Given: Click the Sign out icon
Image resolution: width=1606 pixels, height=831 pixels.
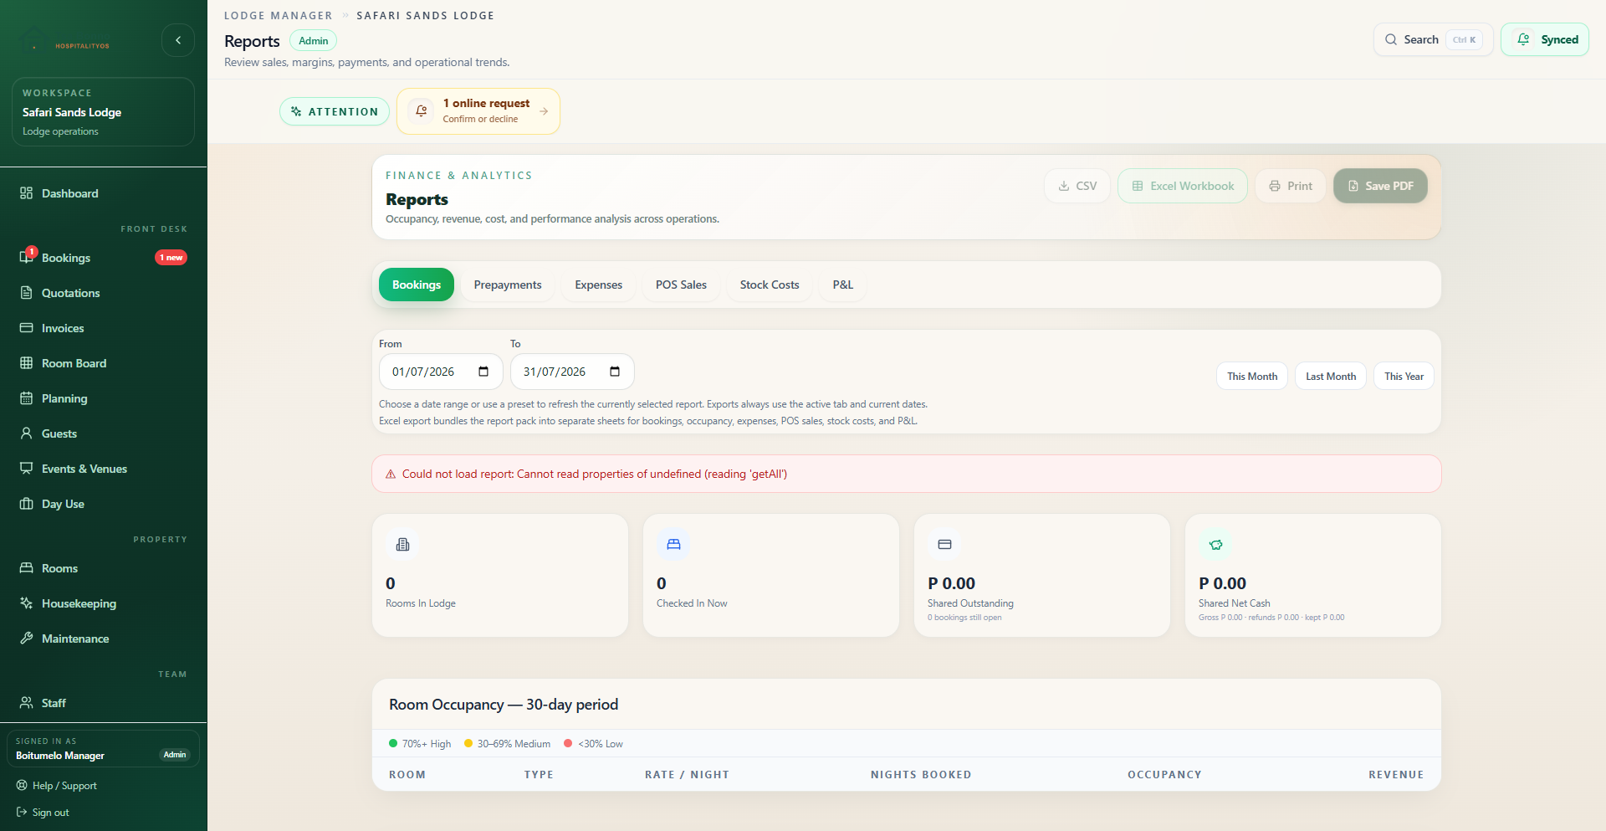Looking at the screenshot, I should 22,813.
